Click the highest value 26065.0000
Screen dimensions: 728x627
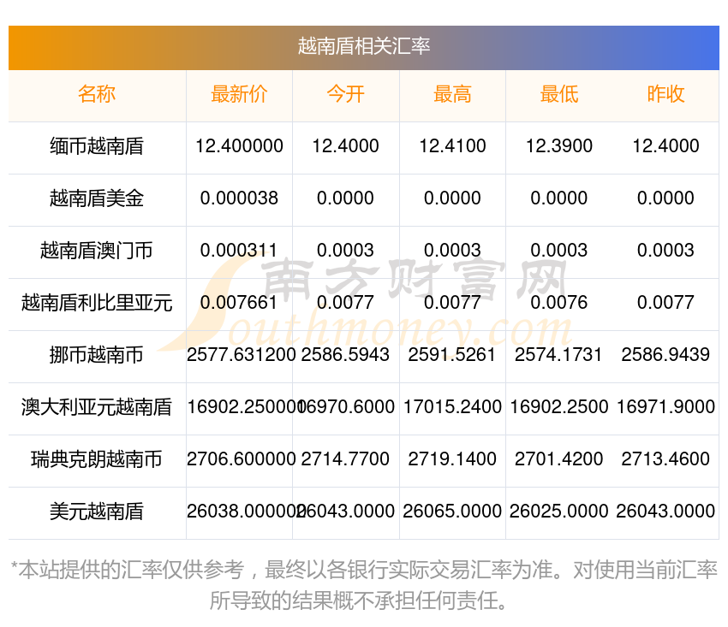click(x=452, y=512)
